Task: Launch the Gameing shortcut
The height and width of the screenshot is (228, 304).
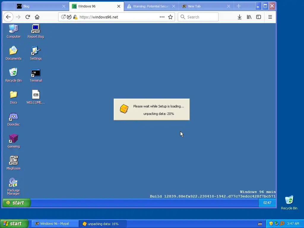Action: [14, 141]
